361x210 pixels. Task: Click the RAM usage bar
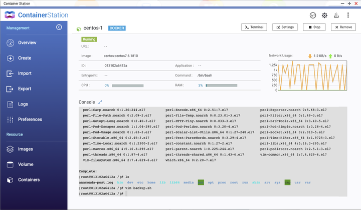click(222, 85)
